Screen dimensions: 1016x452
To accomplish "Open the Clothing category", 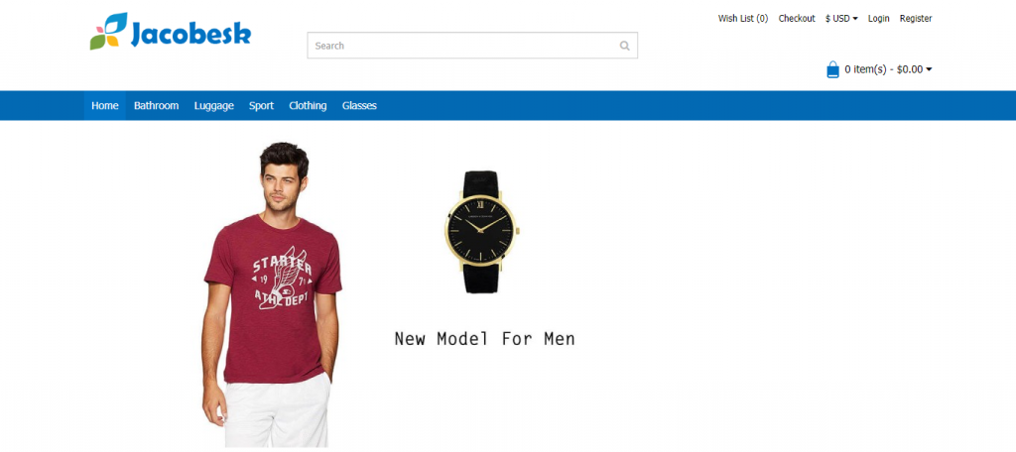I will coord(308,105).
